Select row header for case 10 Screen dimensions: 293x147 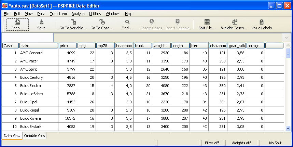click(11, 127)
